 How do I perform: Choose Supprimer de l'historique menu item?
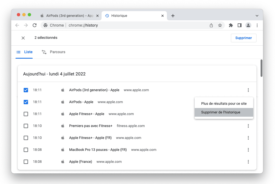pos(224,112)
